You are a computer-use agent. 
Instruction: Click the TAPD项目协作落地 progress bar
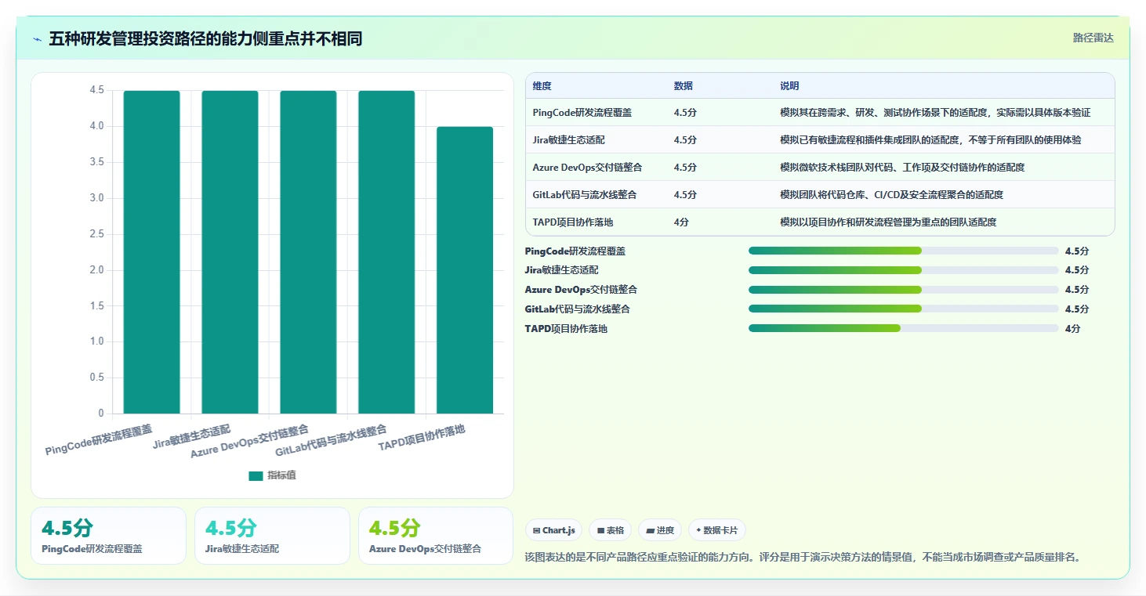tap(904, 328)
